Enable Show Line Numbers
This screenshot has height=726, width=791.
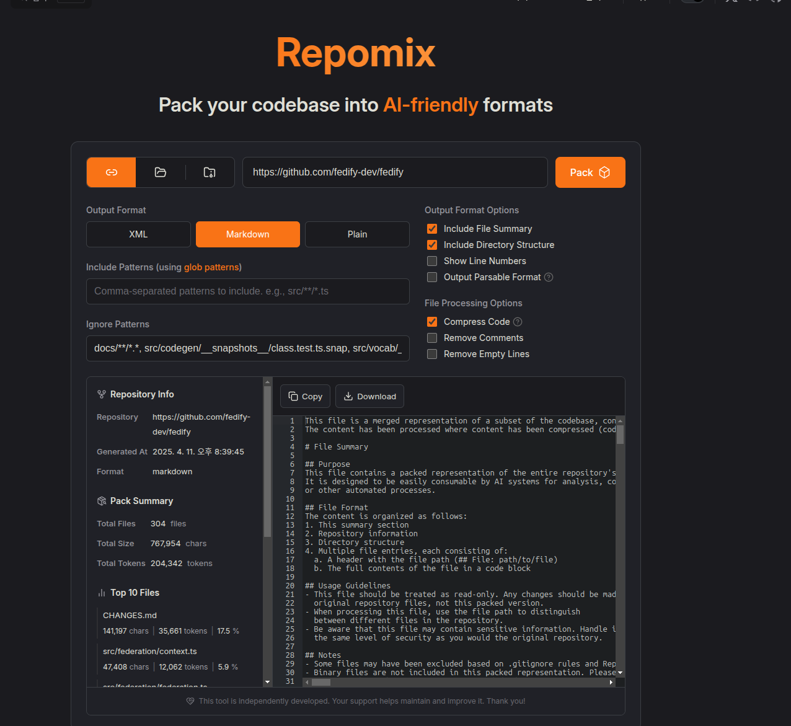pyautogui.click(x=432, y=261)
